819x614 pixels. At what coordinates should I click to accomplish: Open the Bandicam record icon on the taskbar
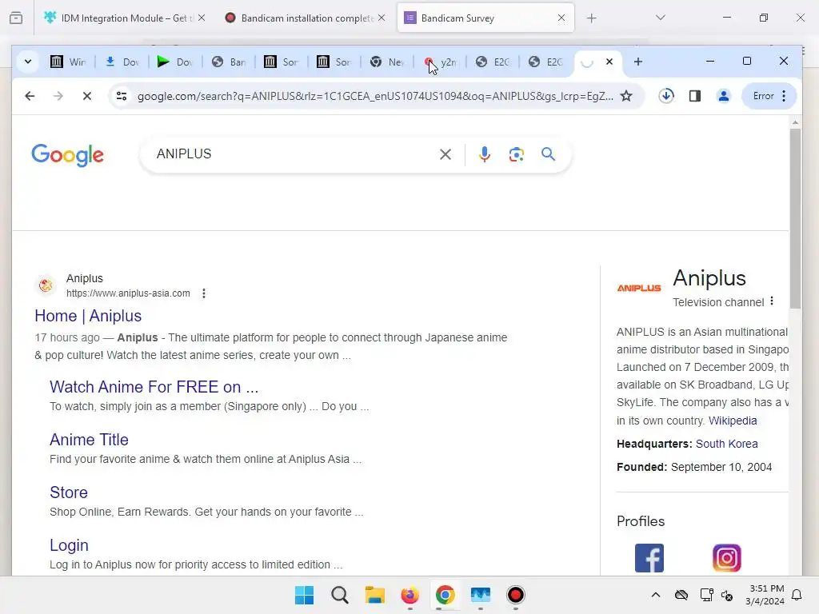[x=516, y=595]
